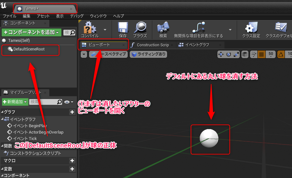The image size is (292, 178).
Task: Select DefaultSceneRoot in the components tree
Action: (x=29, y=49)
